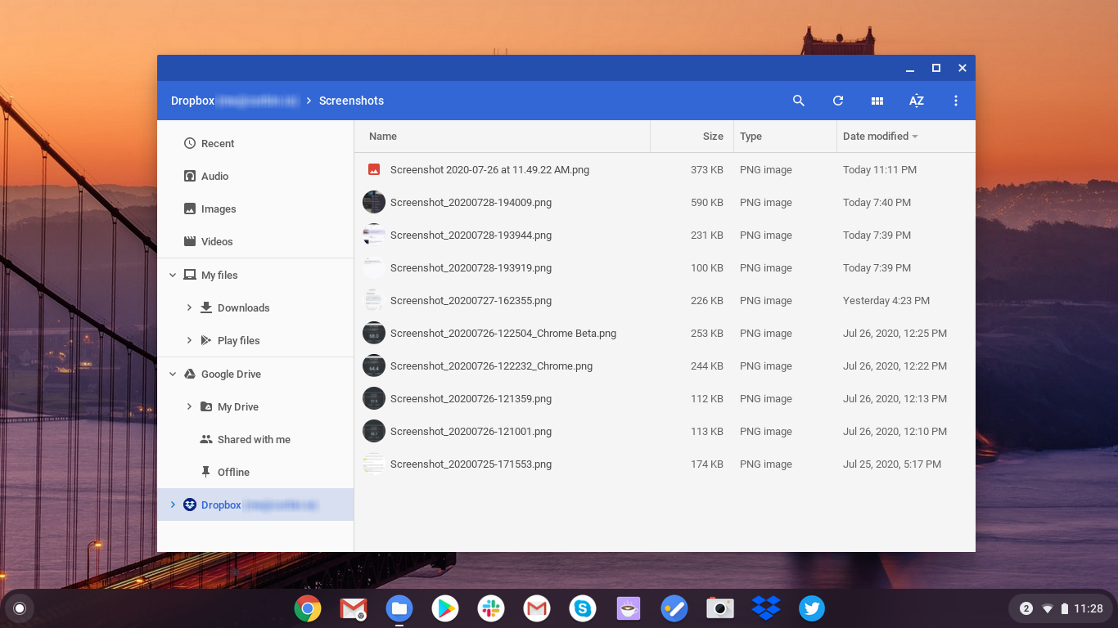Viewport: 1118px width, 628px height.
Task: Open the Shared with me entry
Action: (x=254, y=439)
